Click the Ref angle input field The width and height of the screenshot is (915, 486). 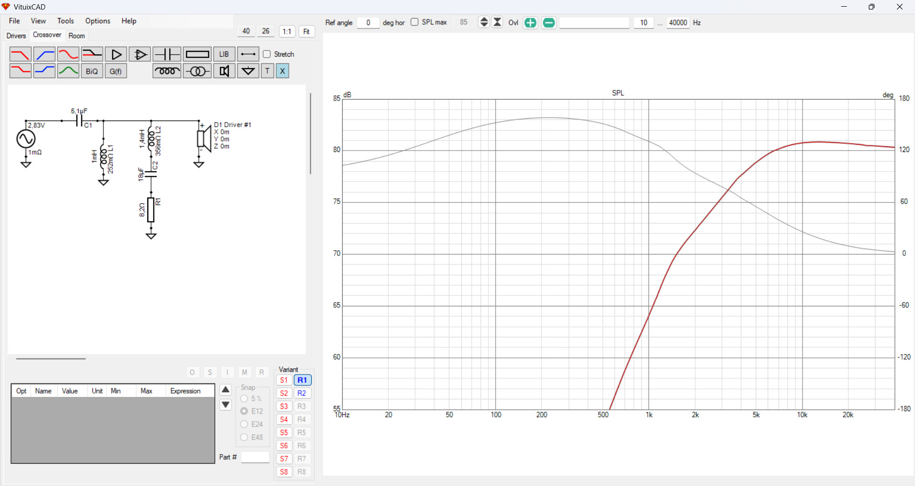pyautogui.click(x=368, y=23)
